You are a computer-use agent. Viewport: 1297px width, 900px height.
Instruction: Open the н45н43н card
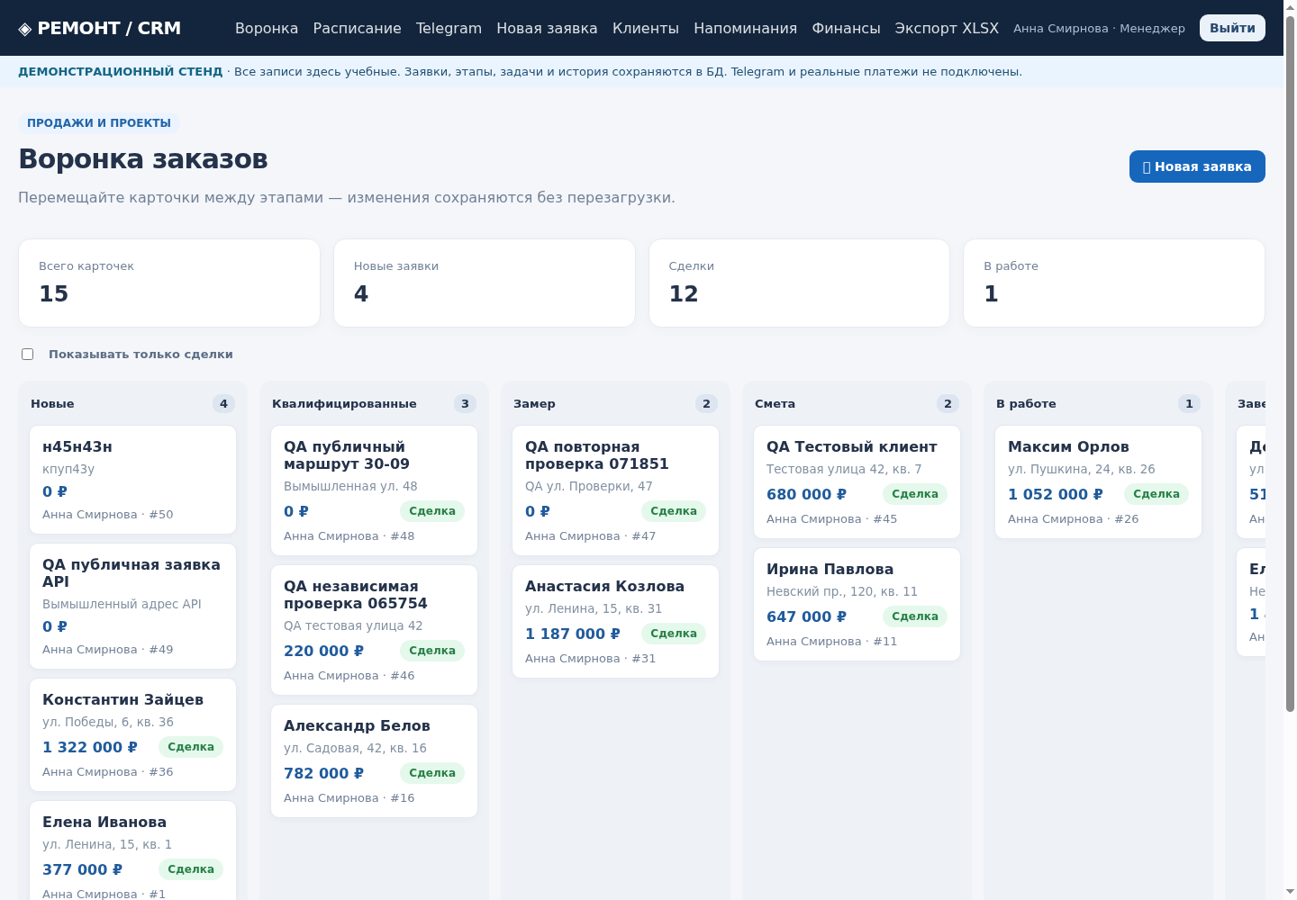tap(133, 480)
